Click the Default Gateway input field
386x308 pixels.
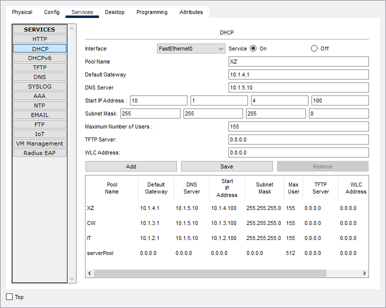click(298, 74)
